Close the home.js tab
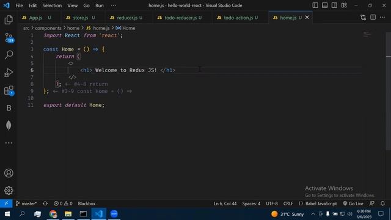Screen dimensions: 391x220 click(307, 17)
